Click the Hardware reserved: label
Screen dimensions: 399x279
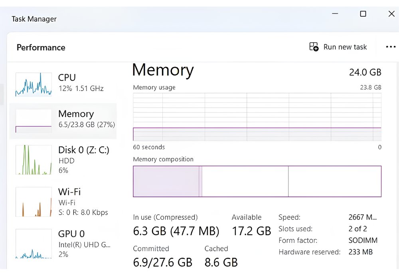click(310, 252)
